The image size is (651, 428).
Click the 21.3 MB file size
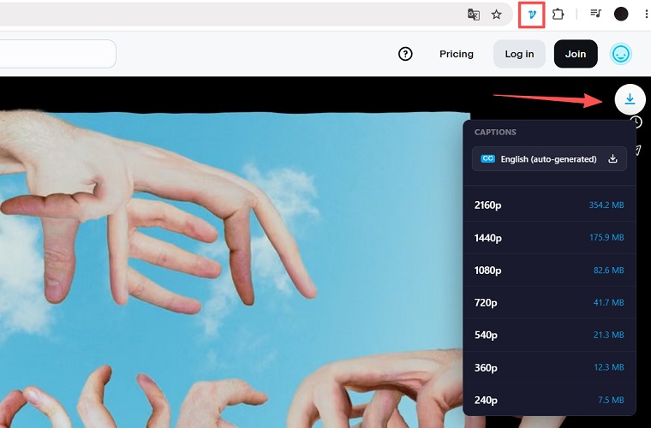609,335
